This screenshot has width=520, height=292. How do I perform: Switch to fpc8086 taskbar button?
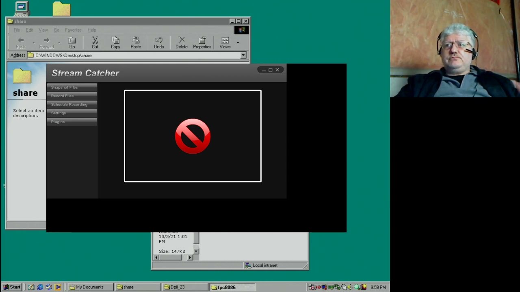(232, 287)
